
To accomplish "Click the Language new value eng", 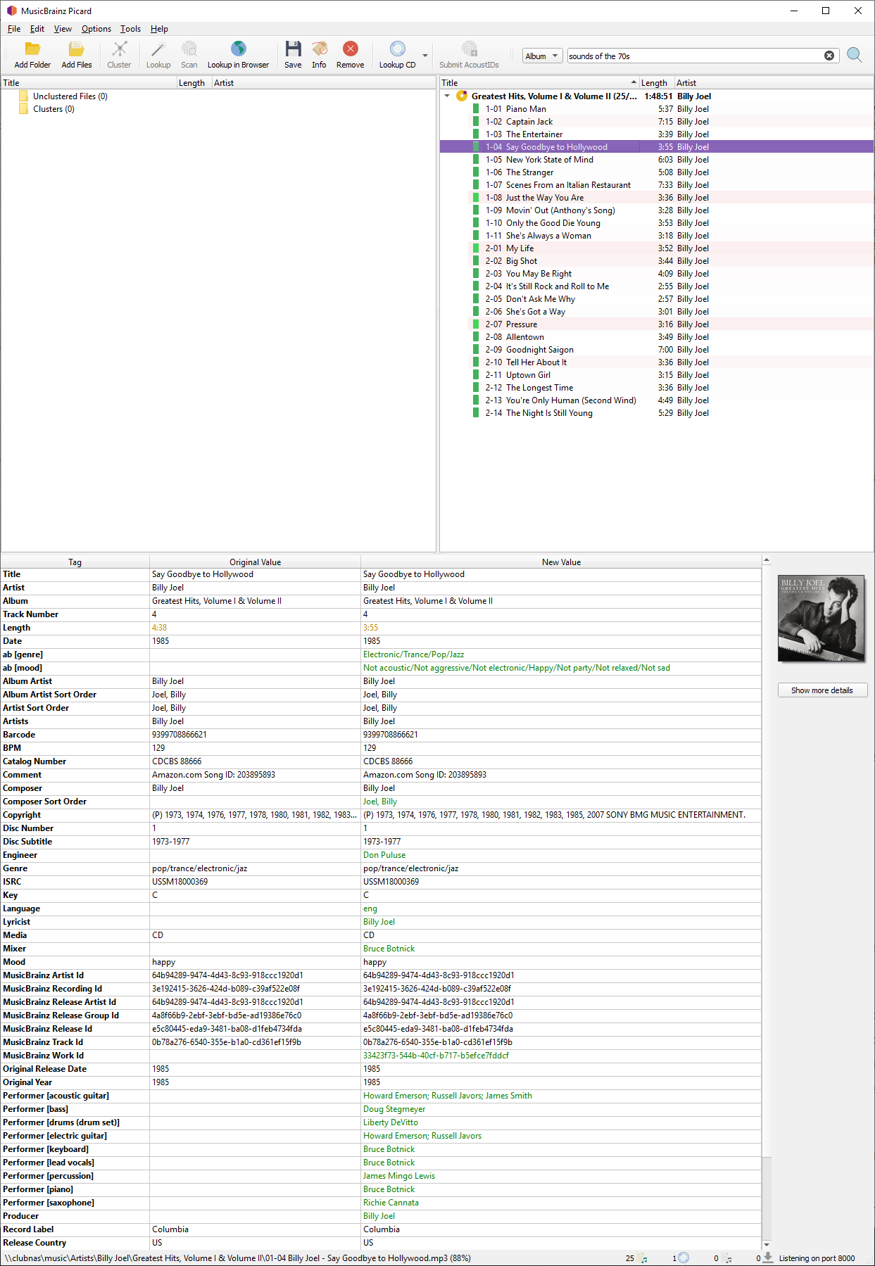I will 370,909.
